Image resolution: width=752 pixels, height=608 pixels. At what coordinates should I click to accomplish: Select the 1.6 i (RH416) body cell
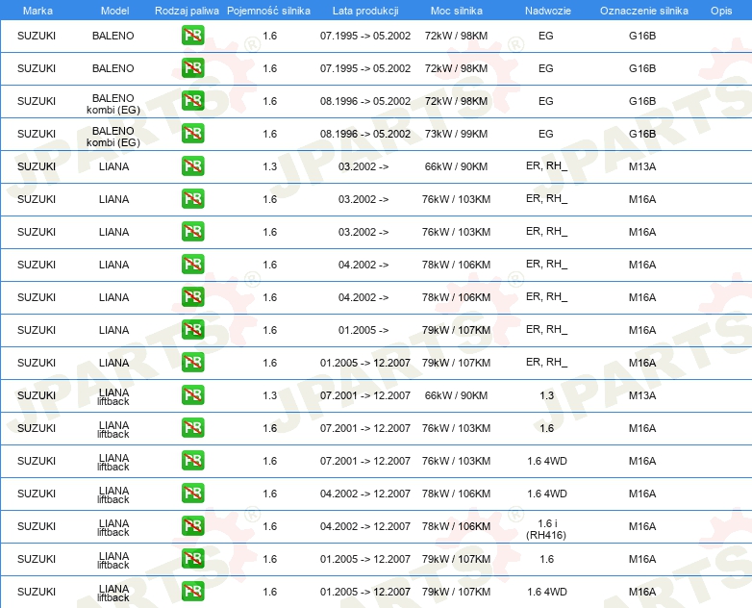pos(546,529)
